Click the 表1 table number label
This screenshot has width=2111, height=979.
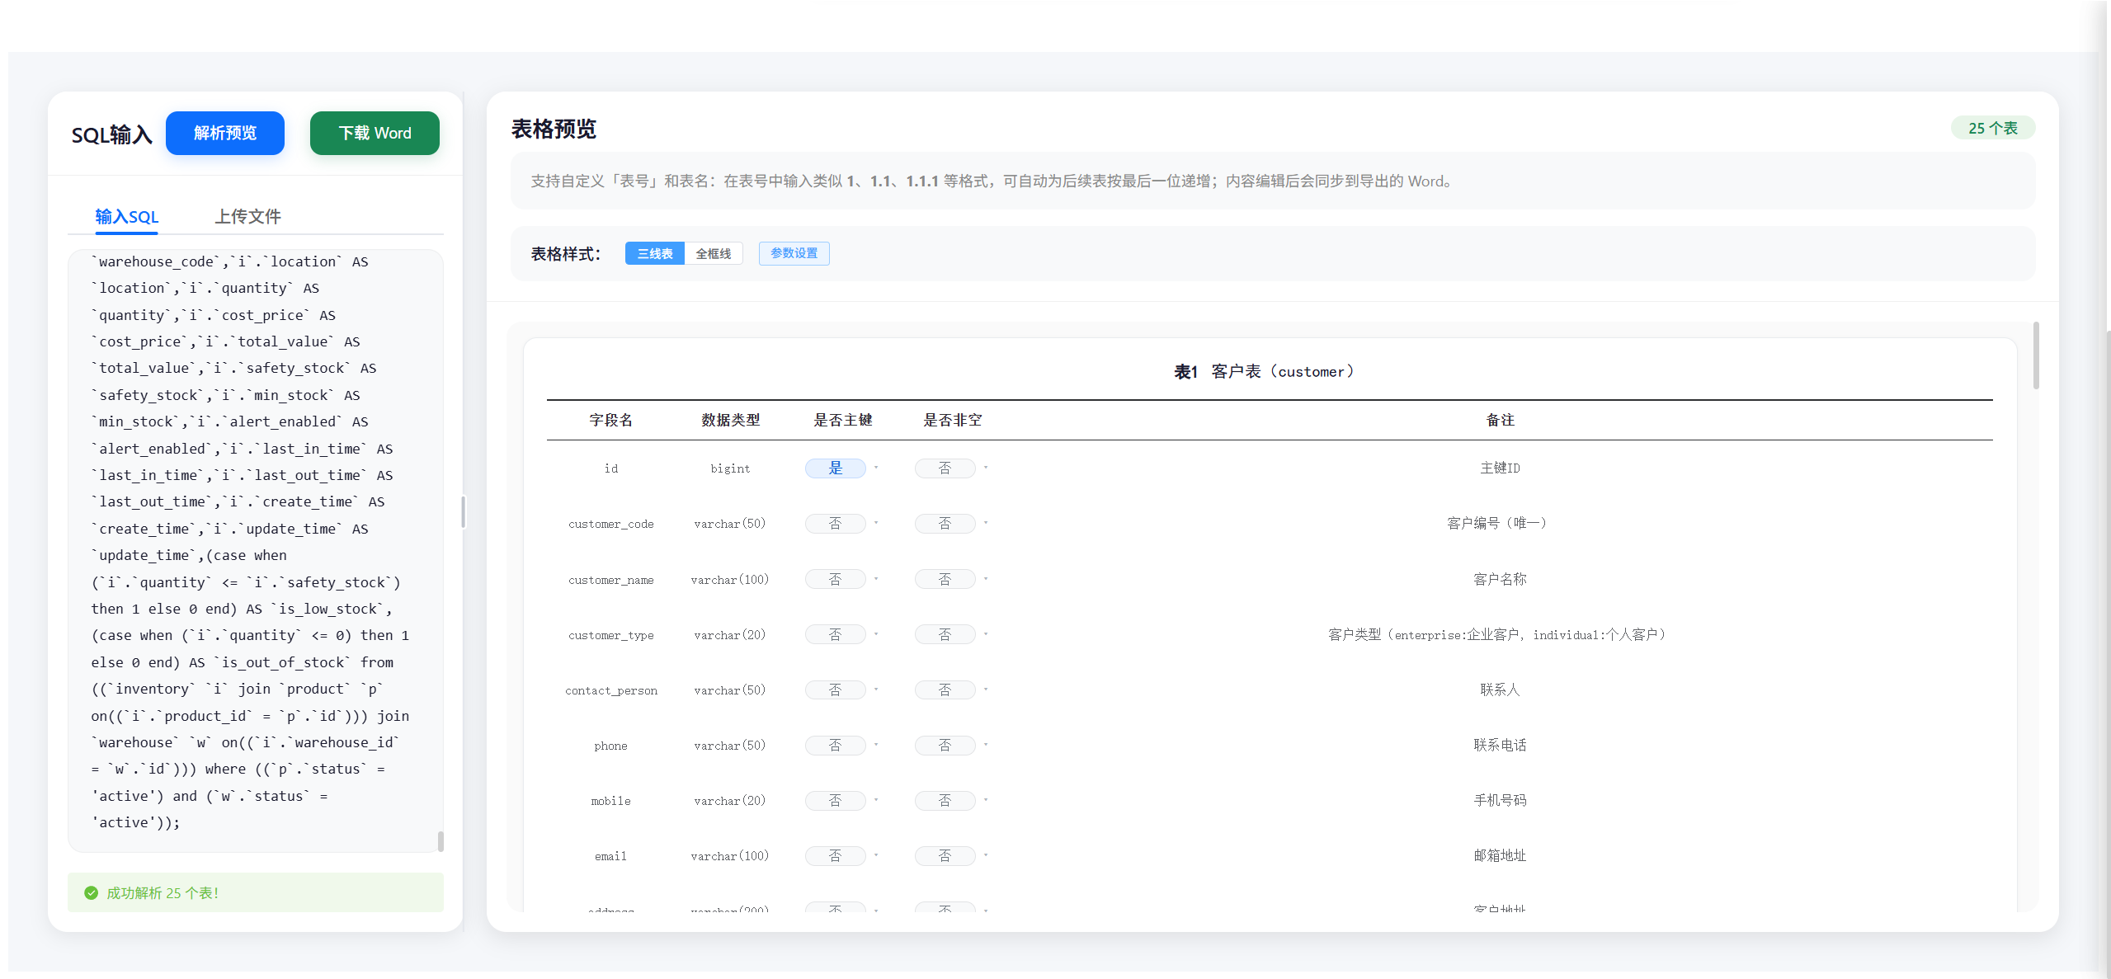1185,372
